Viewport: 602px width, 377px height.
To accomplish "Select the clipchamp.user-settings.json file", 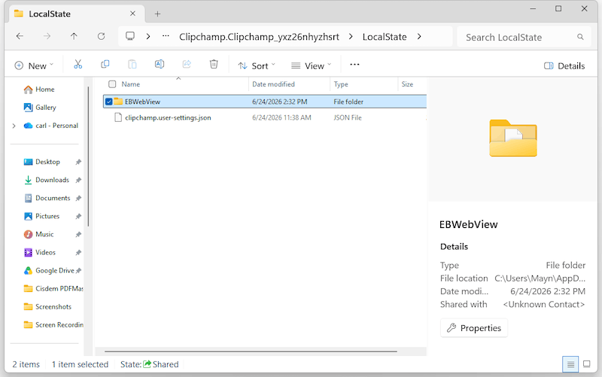I will (x=168, y=118).
